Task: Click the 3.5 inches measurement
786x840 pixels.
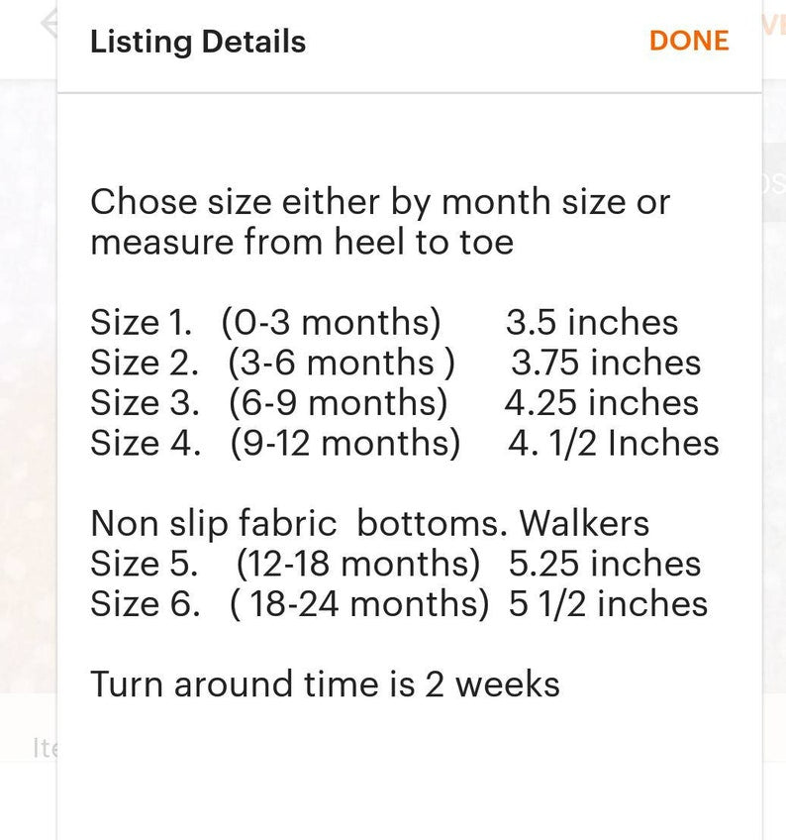Action: (x=592, y=322)
